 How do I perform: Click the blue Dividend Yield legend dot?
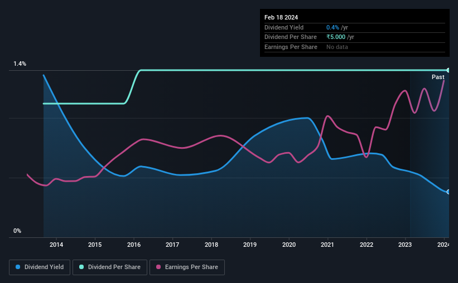(x=18, y=267)
